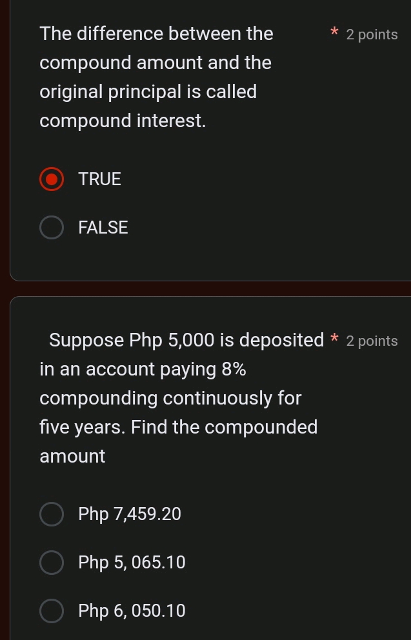Select the TRUE radio button
411x640 pixels.
[52, 179]
